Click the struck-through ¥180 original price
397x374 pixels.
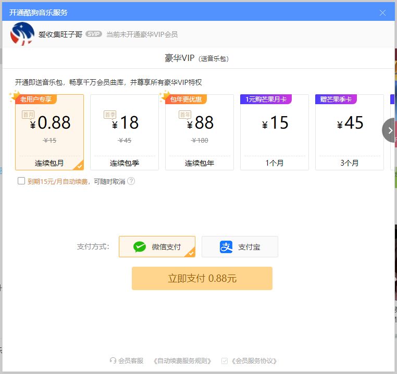200,140
